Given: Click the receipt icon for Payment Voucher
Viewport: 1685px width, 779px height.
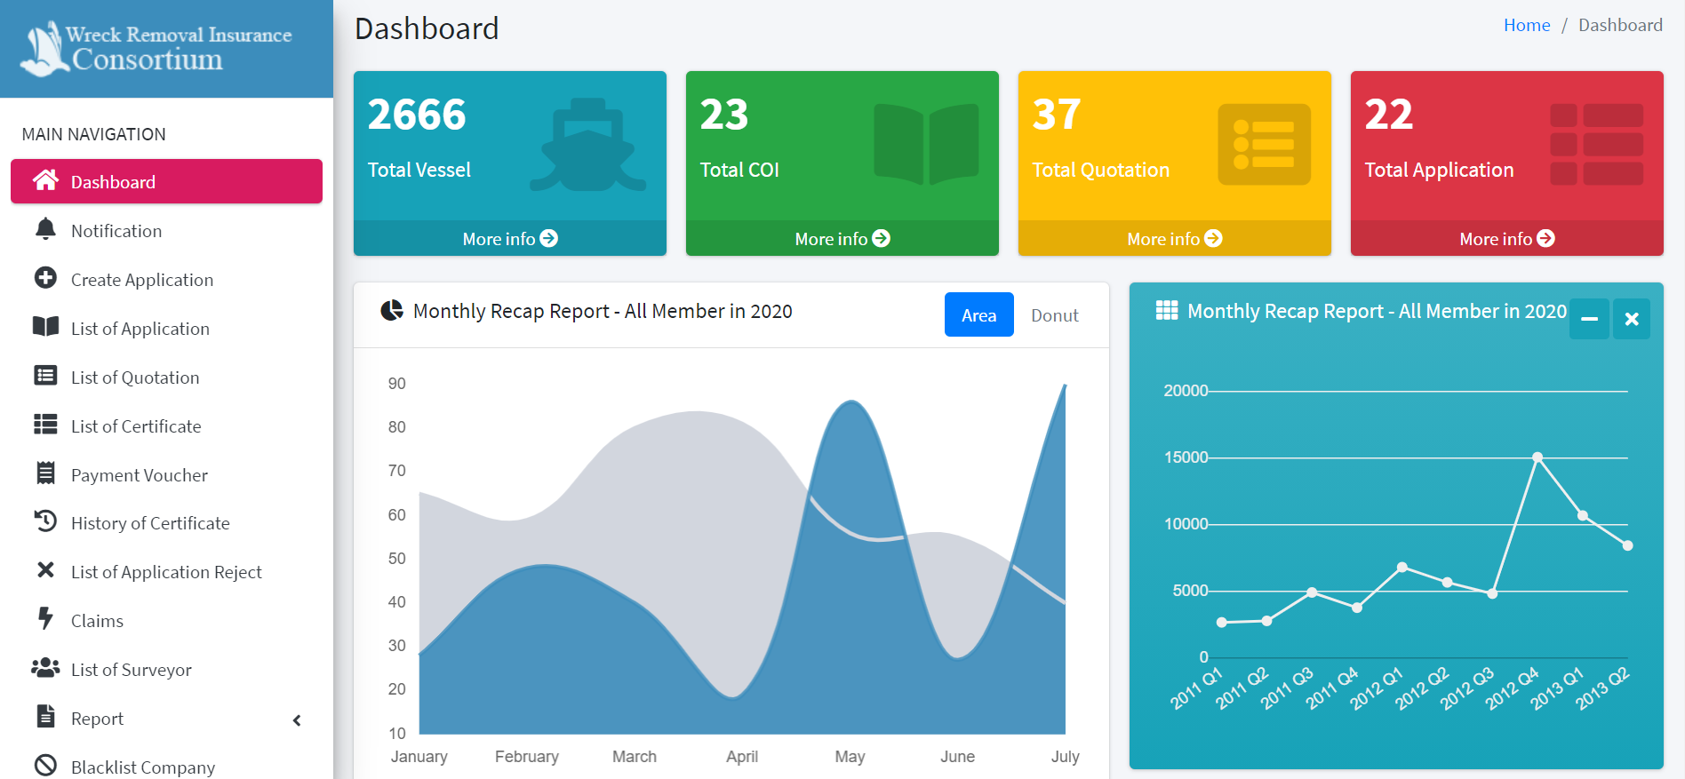Looking at the screenshot, I should (x=45, y=473).
